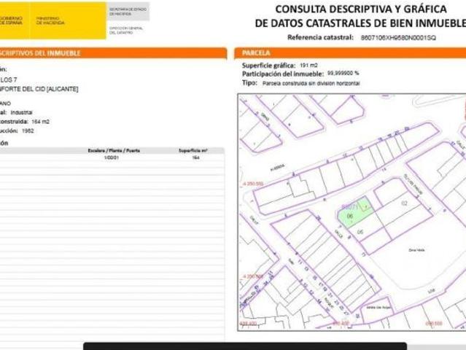Click the parcel type description text
The image size is (466, 350).
pyautogui.click(x=311, y=83)
